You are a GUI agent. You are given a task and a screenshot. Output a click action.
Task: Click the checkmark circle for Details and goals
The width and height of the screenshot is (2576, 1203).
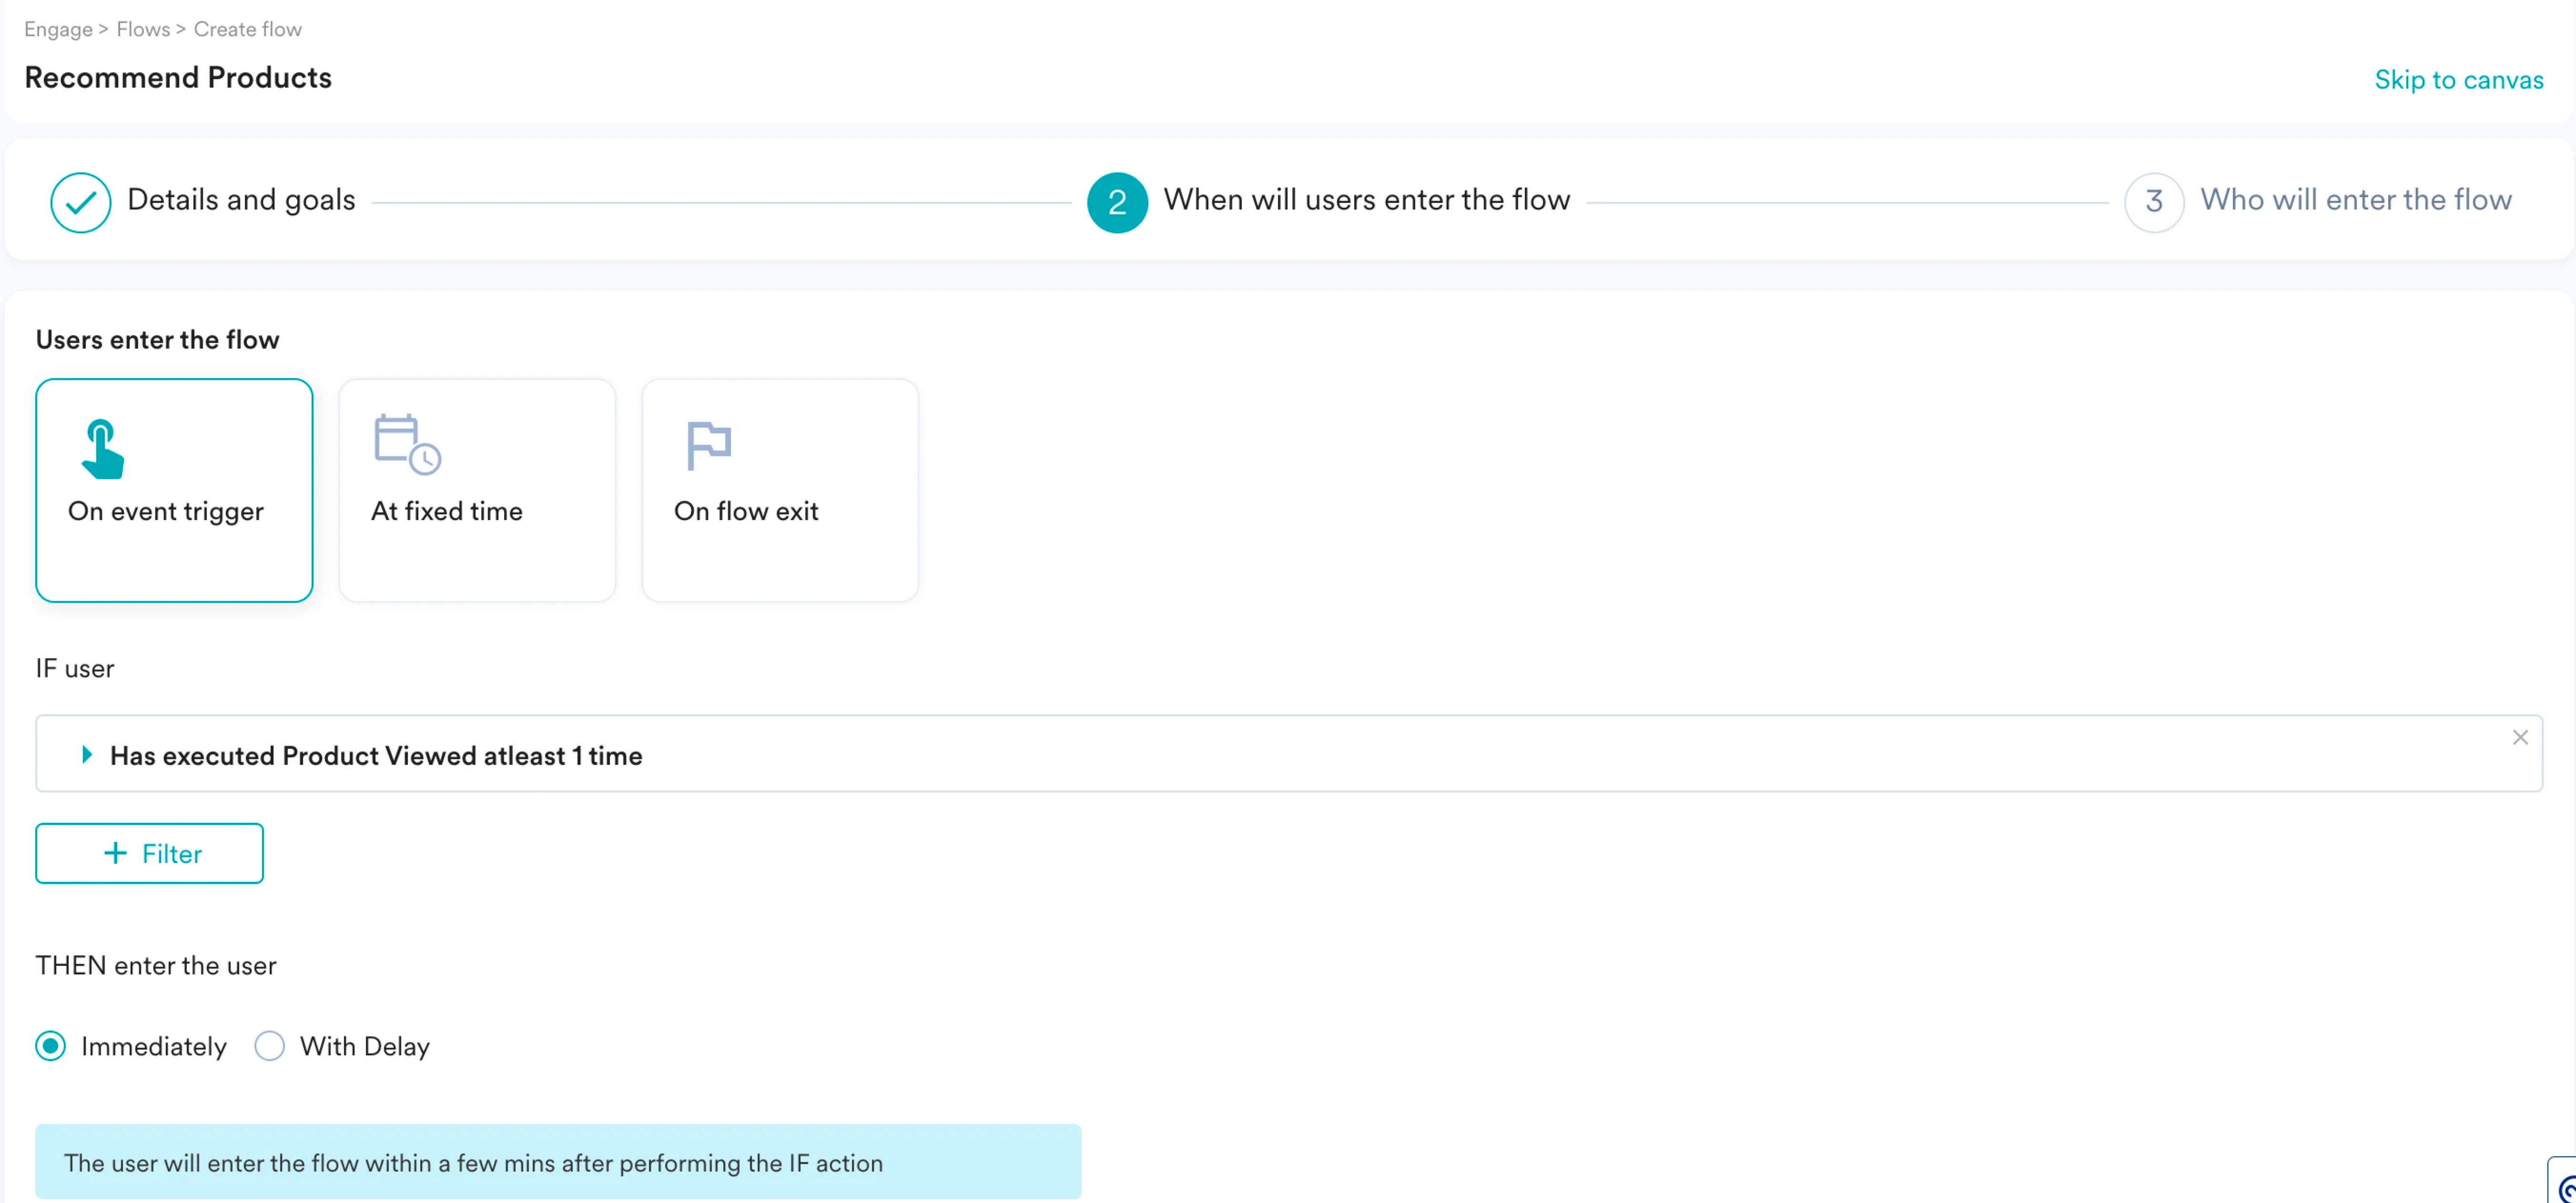[81, 203]
